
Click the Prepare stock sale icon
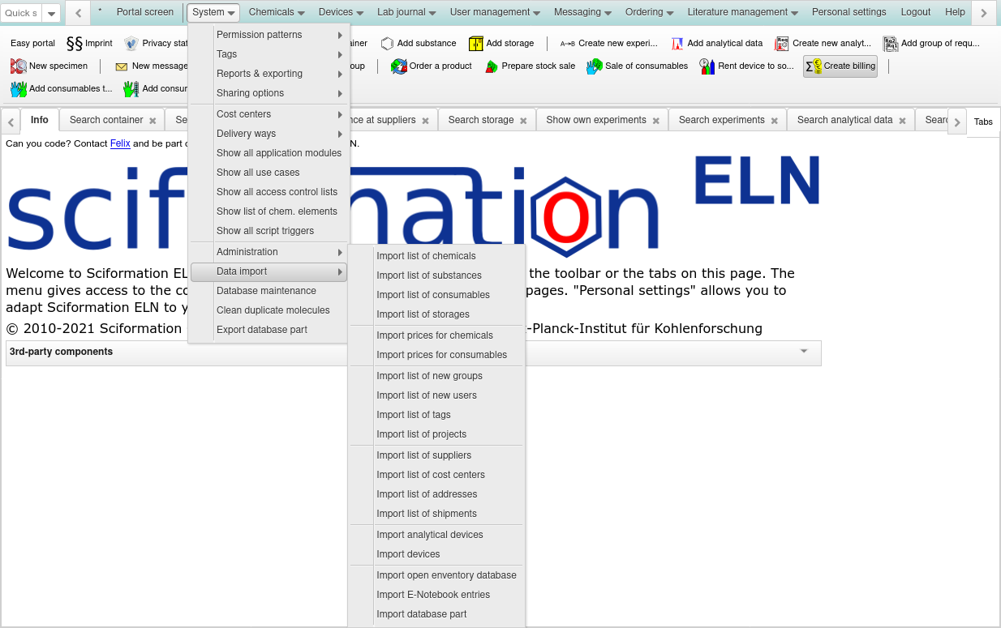click(x=492, y=66)
